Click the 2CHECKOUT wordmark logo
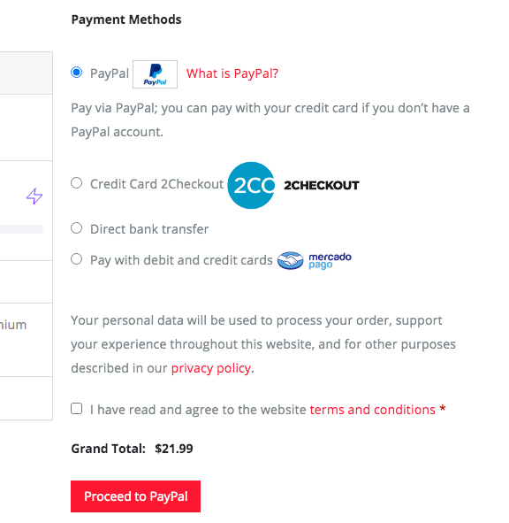509x523 pixels. click(x=322, y=185)
